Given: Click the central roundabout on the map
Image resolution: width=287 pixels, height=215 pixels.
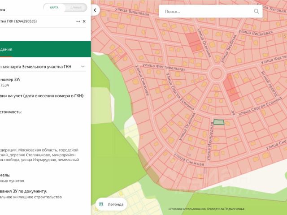Looking at the screenshot, I should click(x=217, y=74).
